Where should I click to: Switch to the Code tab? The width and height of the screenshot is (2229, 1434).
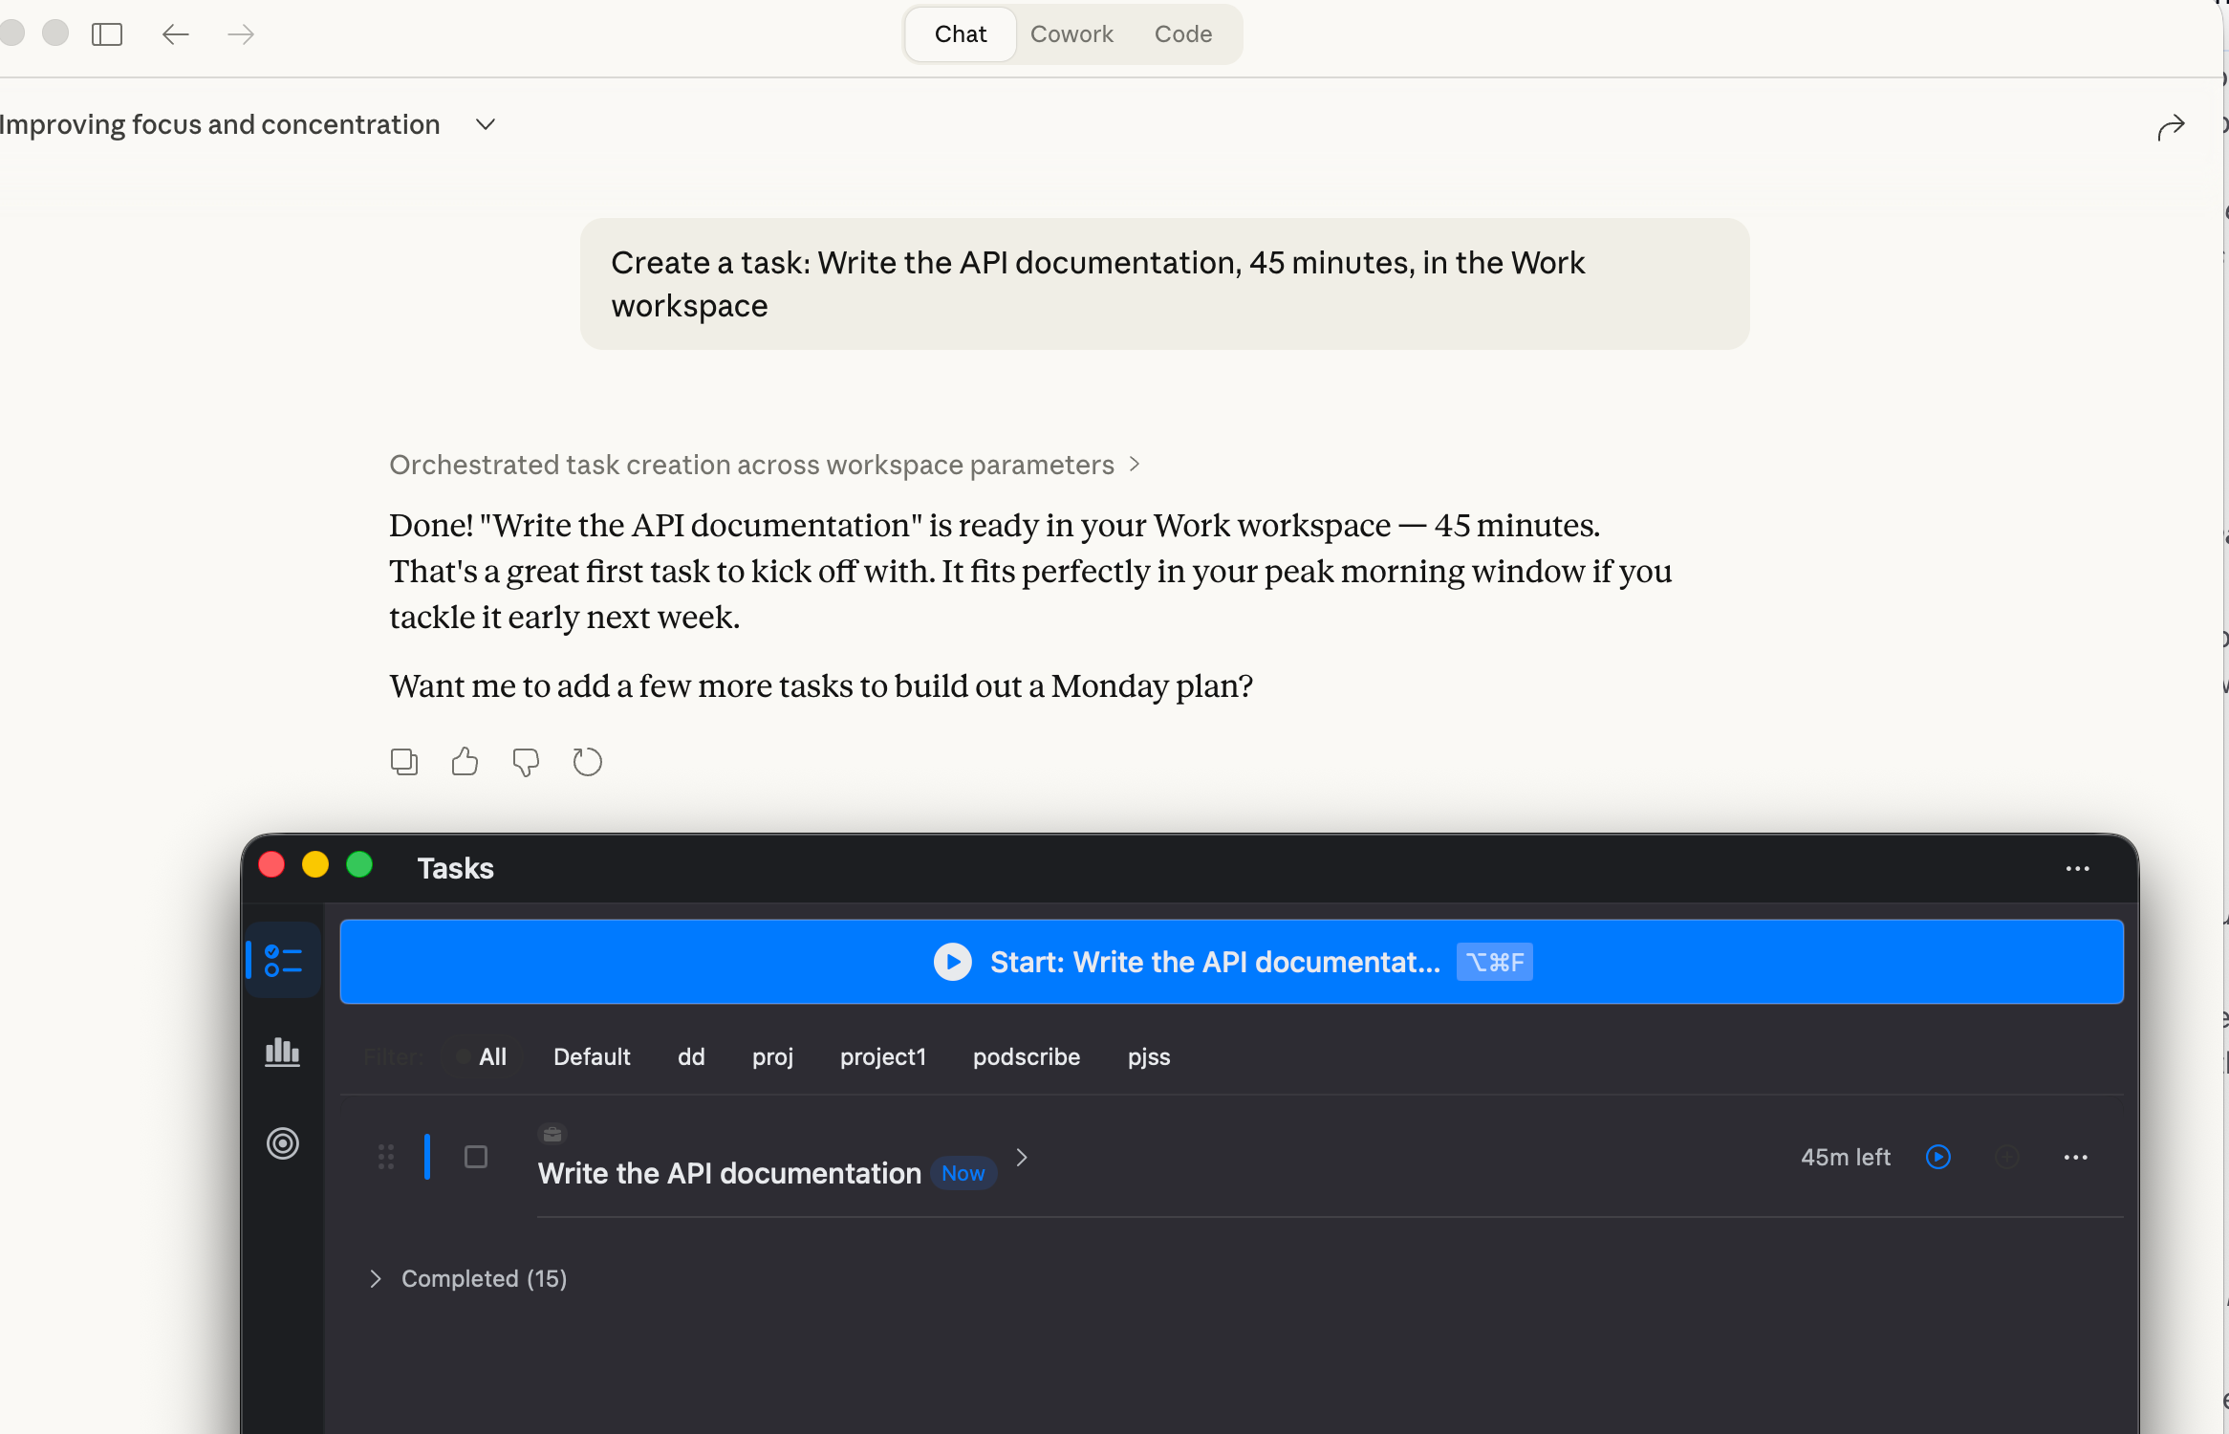click(x=1182, y=33)
